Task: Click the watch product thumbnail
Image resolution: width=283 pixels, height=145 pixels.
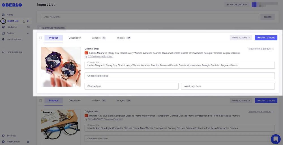Action: tap(61, 67)
